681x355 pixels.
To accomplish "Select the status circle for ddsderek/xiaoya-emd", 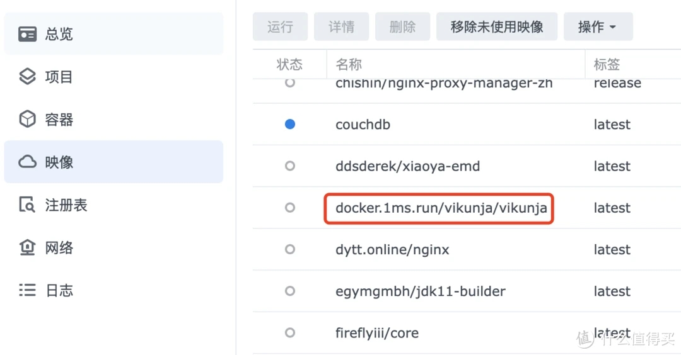I will click(289, 166).
